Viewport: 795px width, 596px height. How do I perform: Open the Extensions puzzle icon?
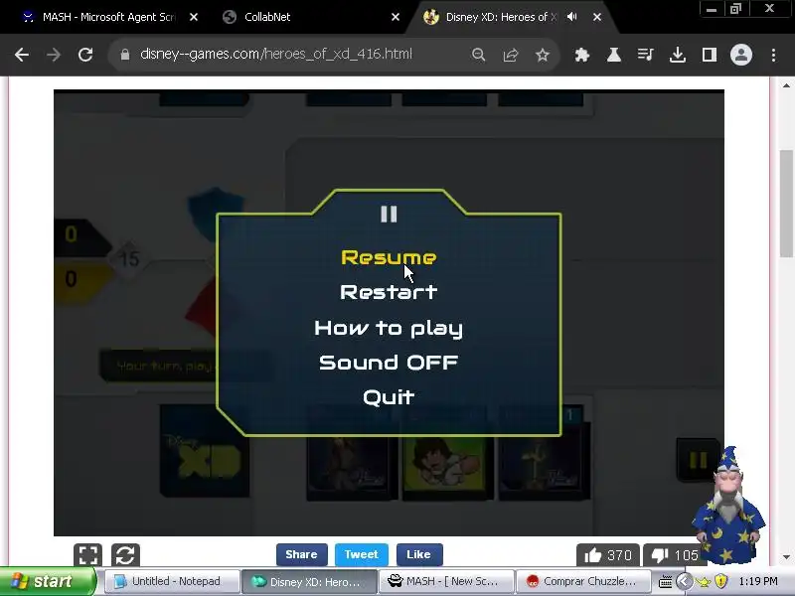(x=582, y=55)
